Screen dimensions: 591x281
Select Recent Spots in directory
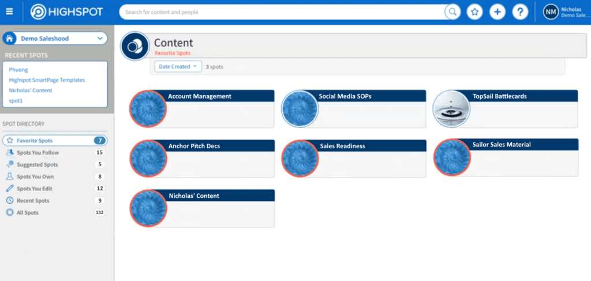coord(33,200)
